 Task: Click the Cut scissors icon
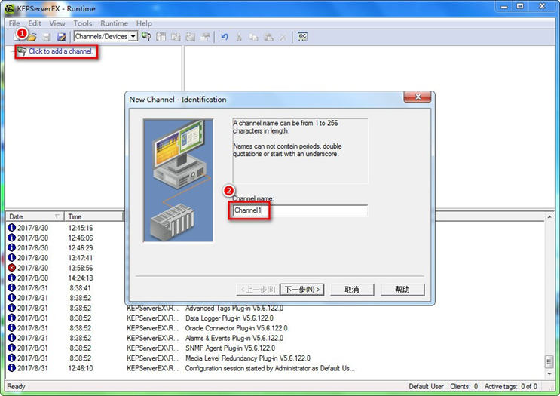(x=239, y=37)
